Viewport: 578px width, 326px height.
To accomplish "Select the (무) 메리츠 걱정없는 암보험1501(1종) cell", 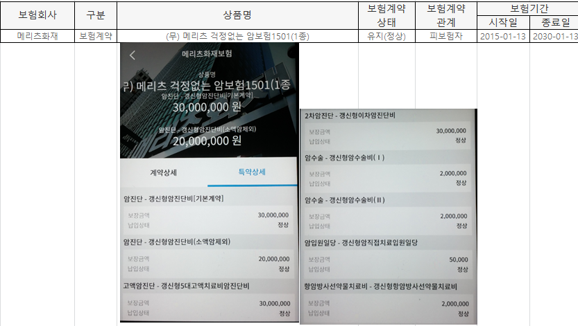I will (x=237, y=36).
